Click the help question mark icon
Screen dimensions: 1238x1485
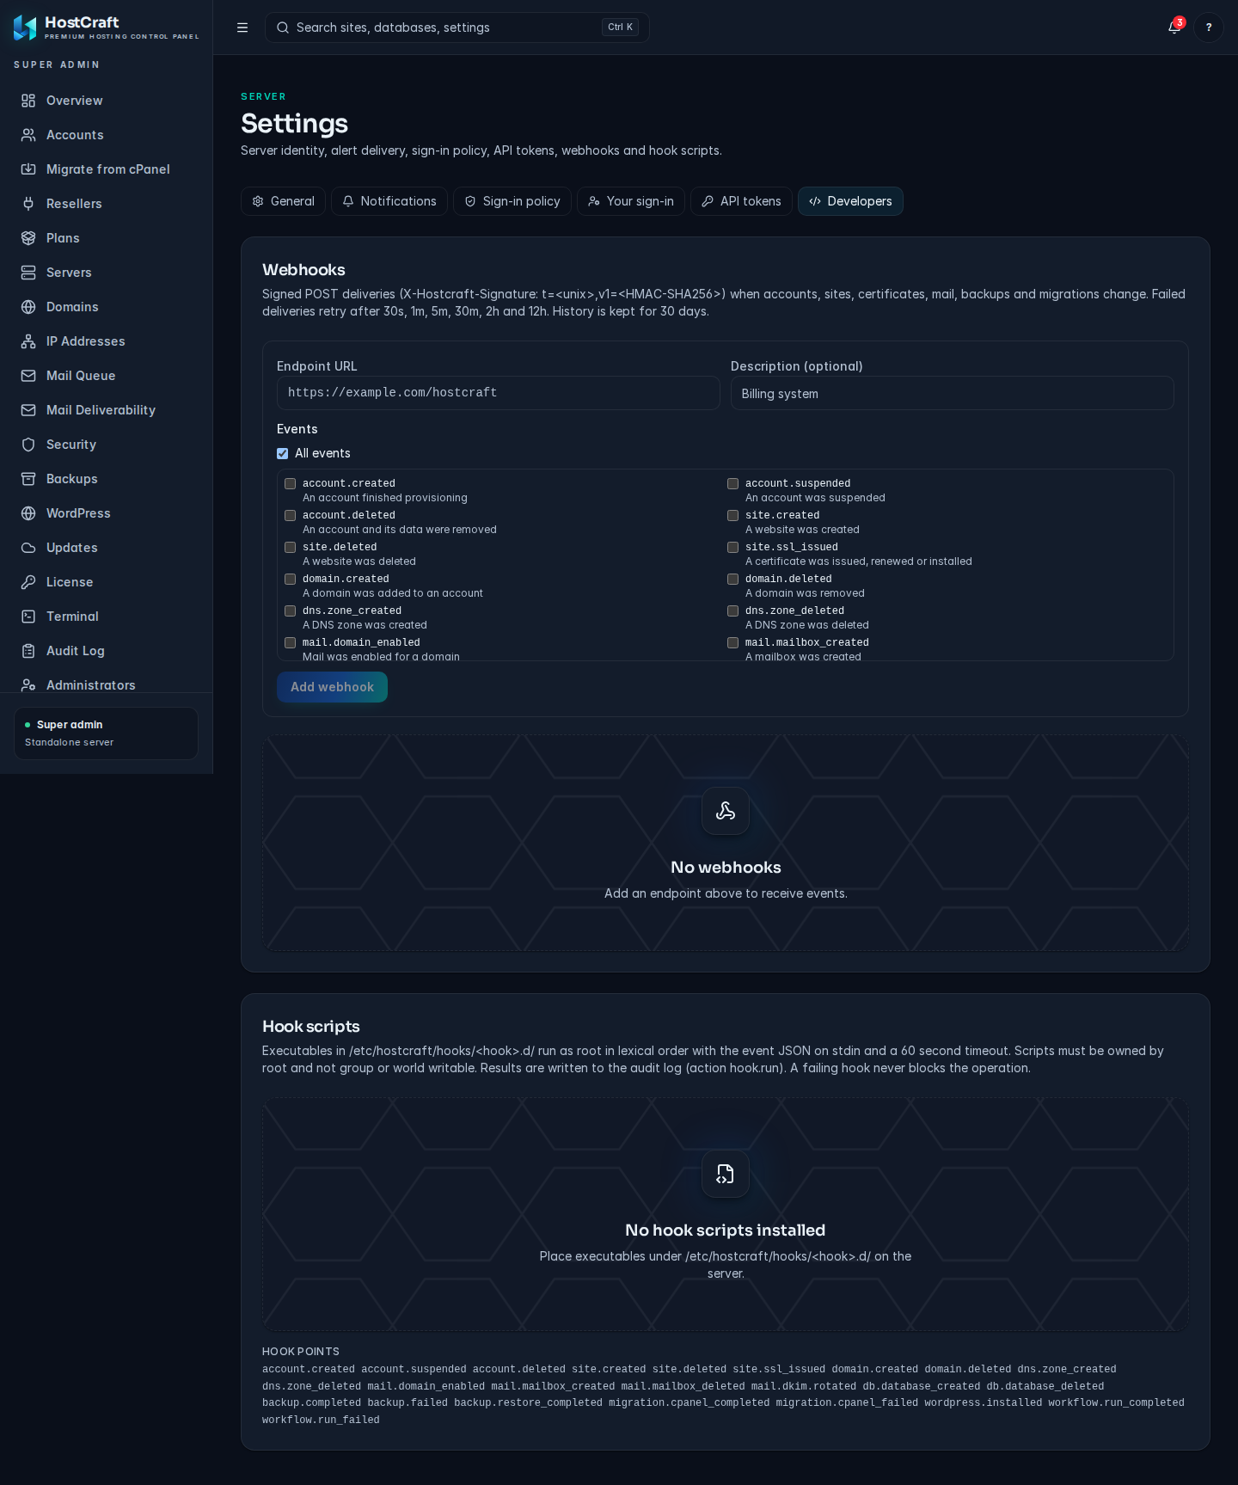point(1209,28)
